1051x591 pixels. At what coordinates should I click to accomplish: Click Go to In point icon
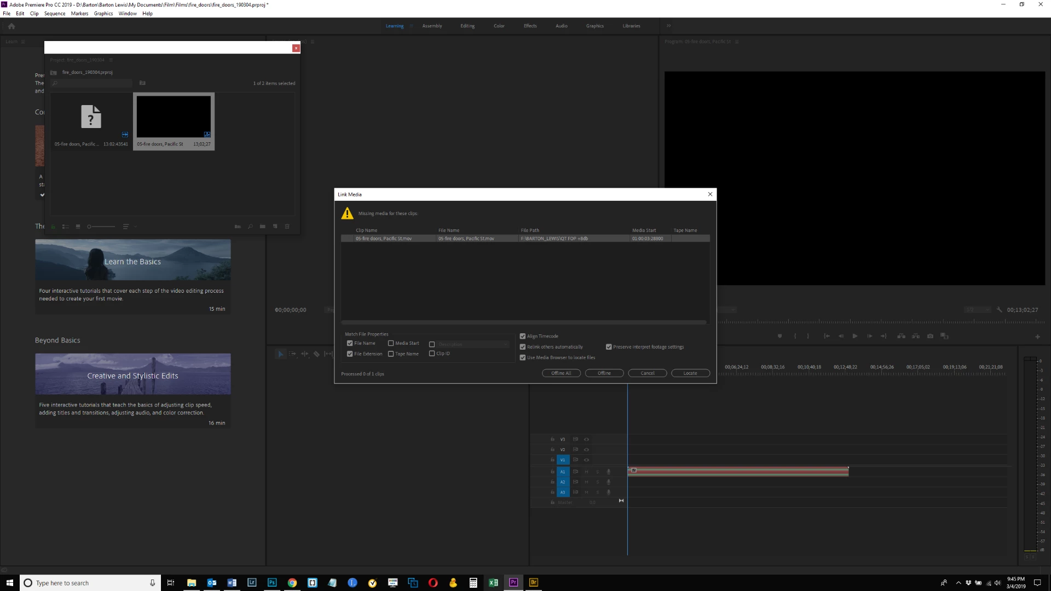click(827, 336)
